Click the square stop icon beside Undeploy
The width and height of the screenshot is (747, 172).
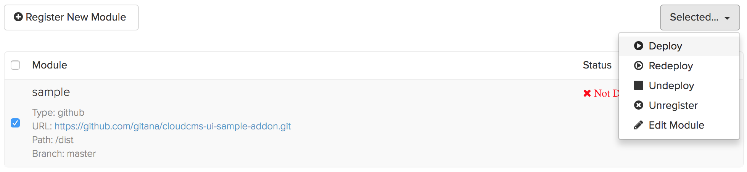(638, 85)
